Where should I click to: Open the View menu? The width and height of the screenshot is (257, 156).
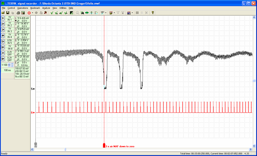[55, 8]
